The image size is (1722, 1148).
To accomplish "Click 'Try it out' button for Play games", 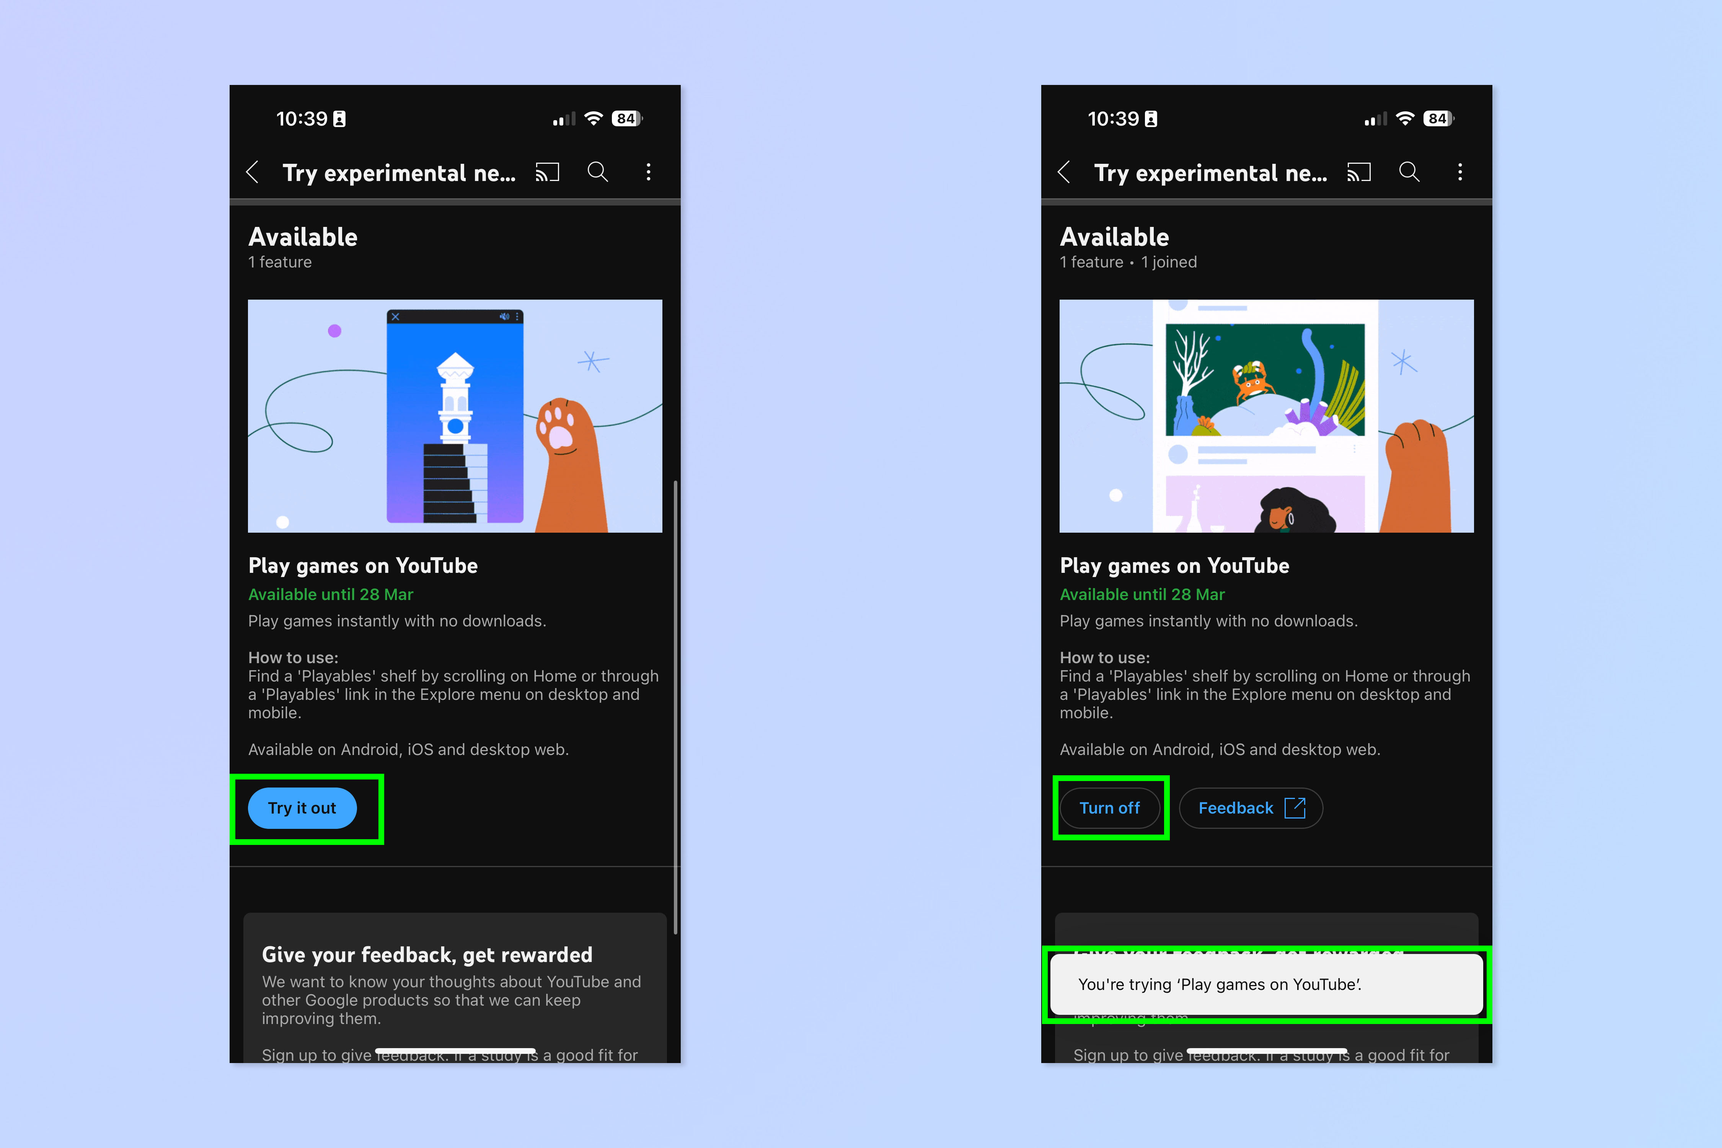I will coord(304,807).
